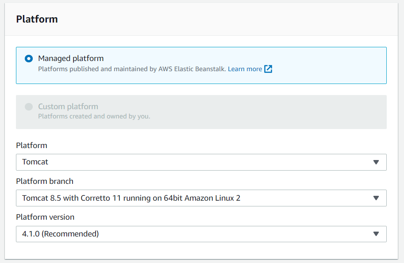Click the Managed platform label text
404x263 pixels.
click(71, 58)
